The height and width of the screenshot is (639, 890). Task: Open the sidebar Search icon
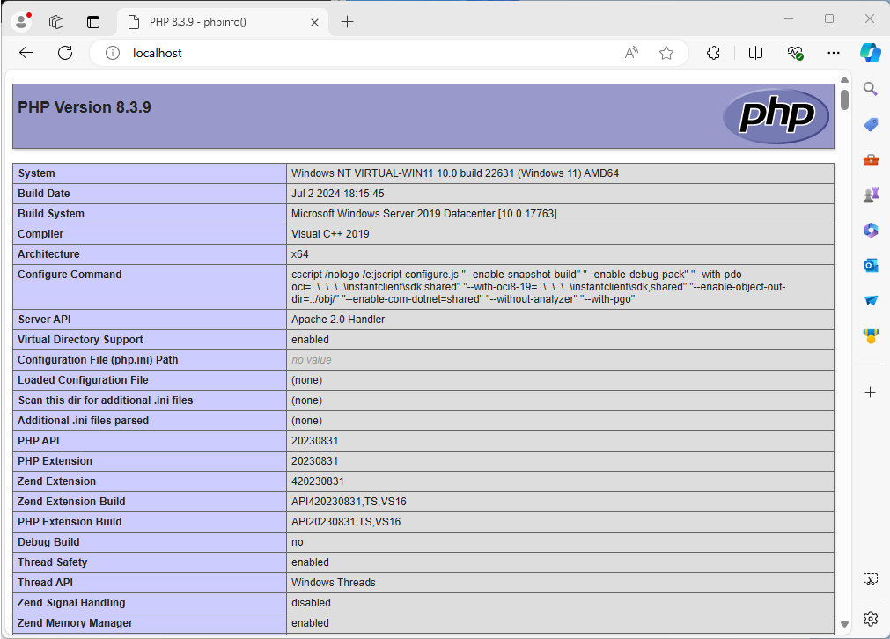pyautogui.click(x=870, y=89)
